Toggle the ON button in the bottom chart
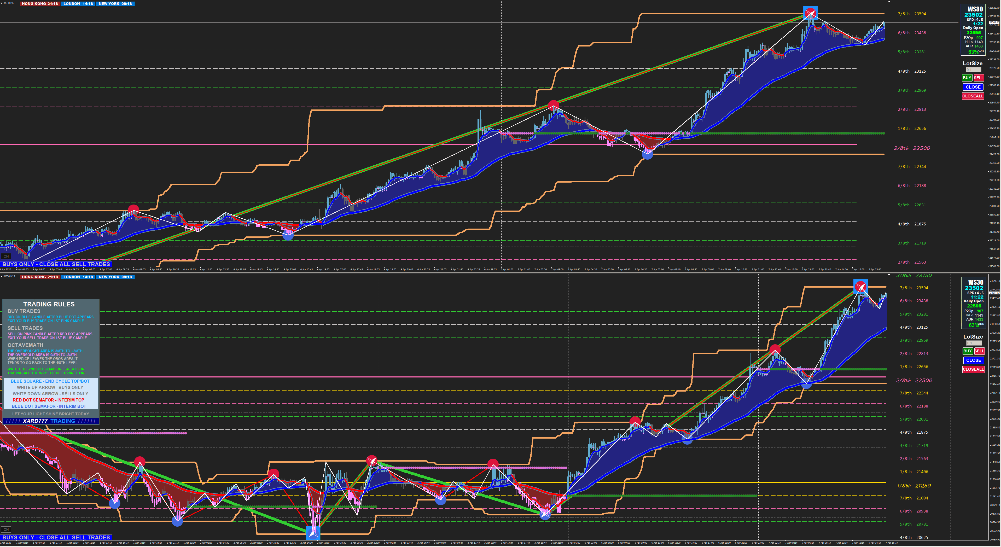The width and height of the screenshot is (1001, 547). pos(6,529)
